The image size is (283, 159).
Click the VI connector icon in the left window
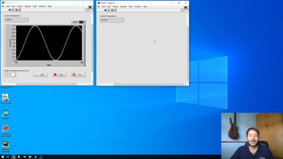(91, 8)
